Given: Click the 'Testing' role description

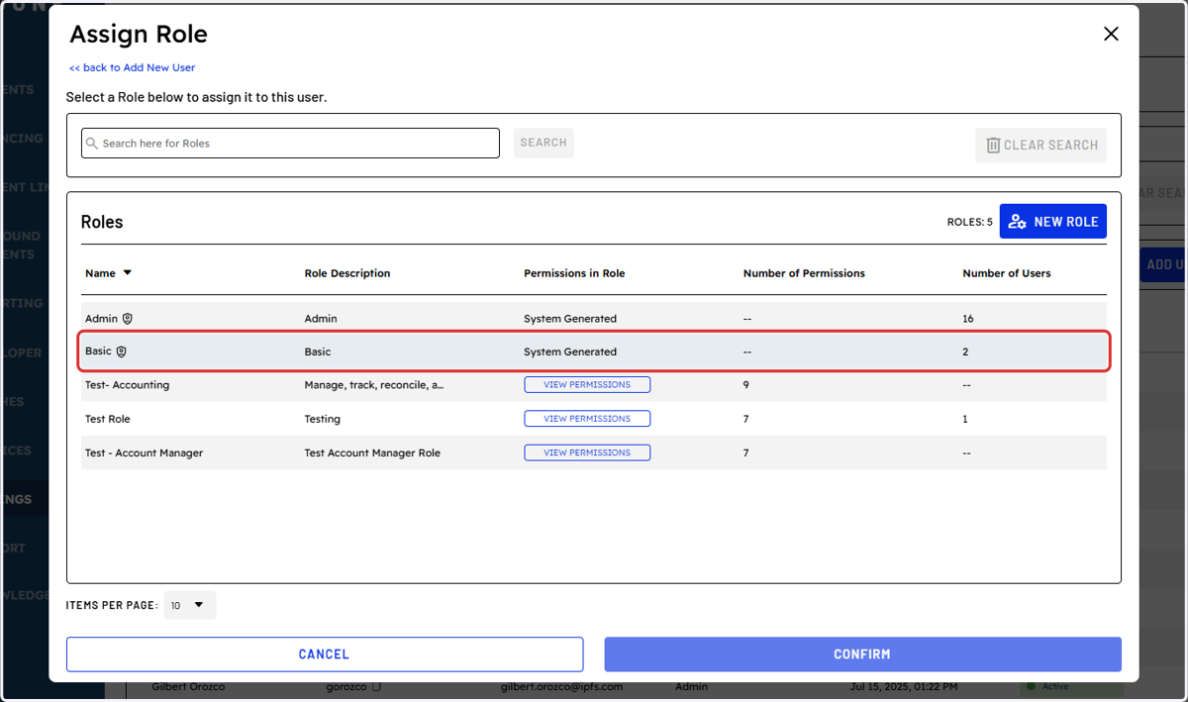Looking at the screenshot, I should point(322,419).
